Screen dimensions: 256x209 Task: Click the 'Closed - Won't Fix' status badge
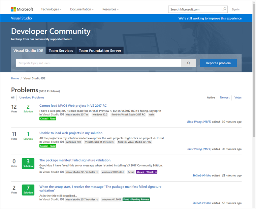click(147, 172)
